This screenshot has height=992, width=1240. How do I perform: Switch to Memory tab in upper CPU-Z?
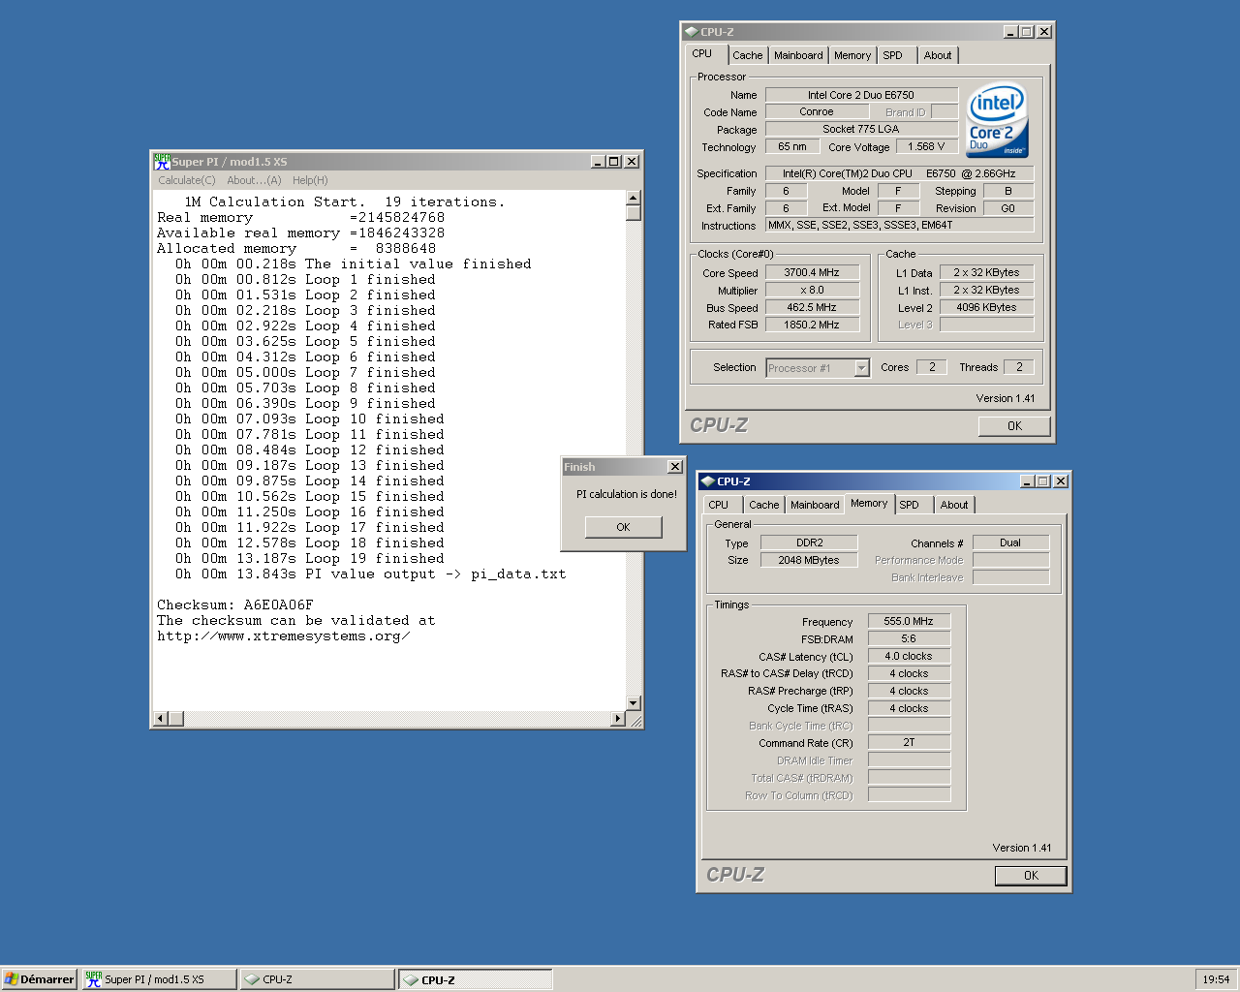(852, 55)
